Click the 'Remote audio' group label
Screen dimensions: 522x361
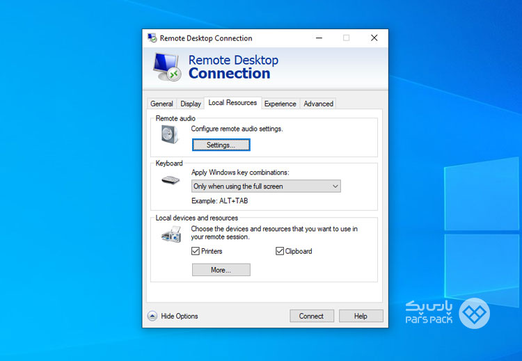[x=175, y=118]
